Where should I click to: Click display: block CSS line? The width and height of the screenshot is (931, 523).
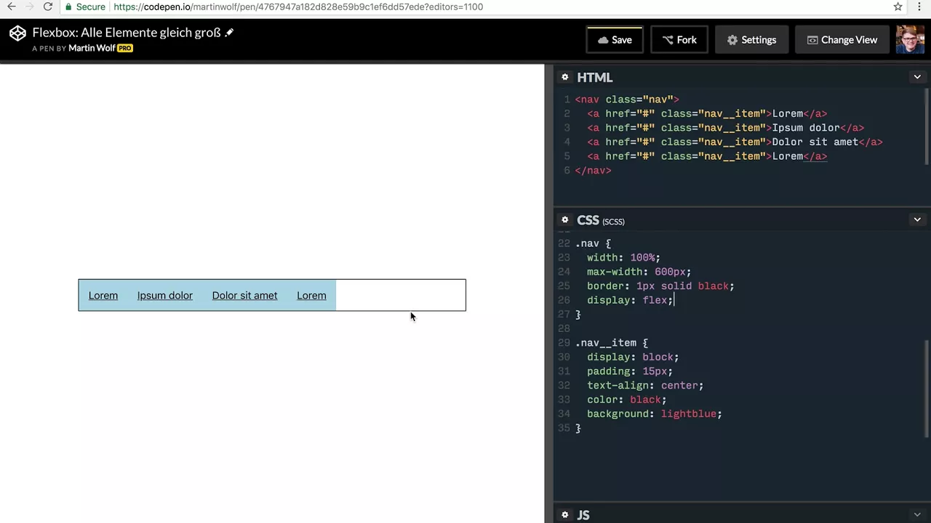[633, 357]
